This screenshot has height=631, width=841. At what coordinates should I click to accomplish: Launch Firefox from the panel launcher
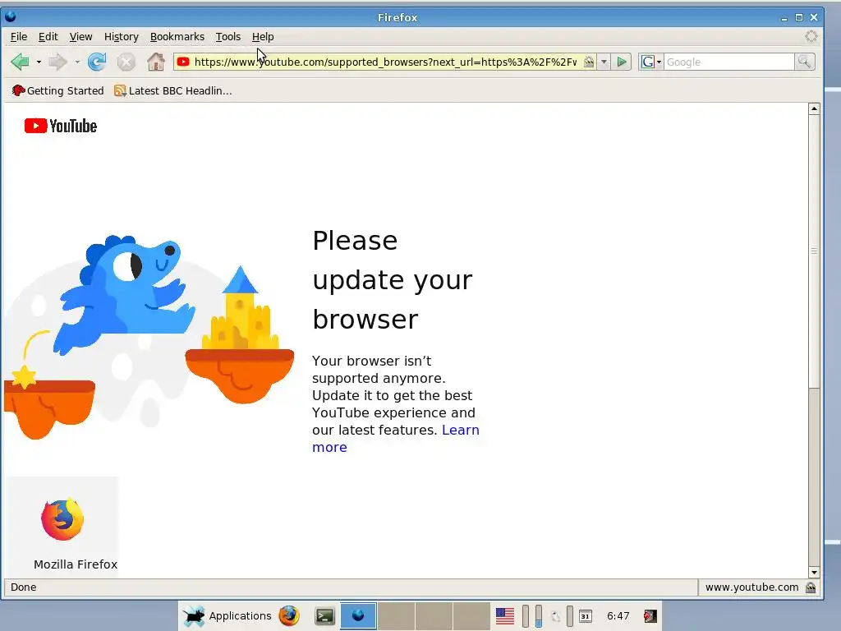(x=288, y=616)
